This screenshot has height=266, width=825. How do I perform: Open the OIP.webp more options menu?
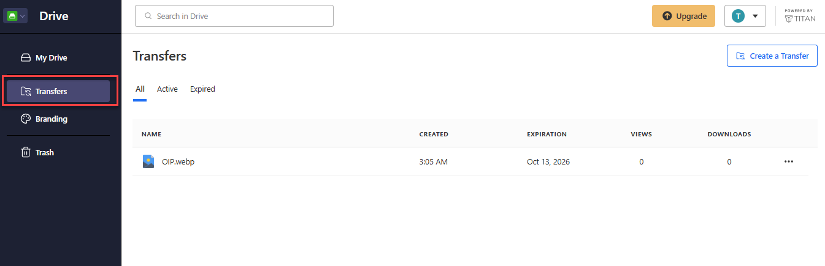point(789,162)
